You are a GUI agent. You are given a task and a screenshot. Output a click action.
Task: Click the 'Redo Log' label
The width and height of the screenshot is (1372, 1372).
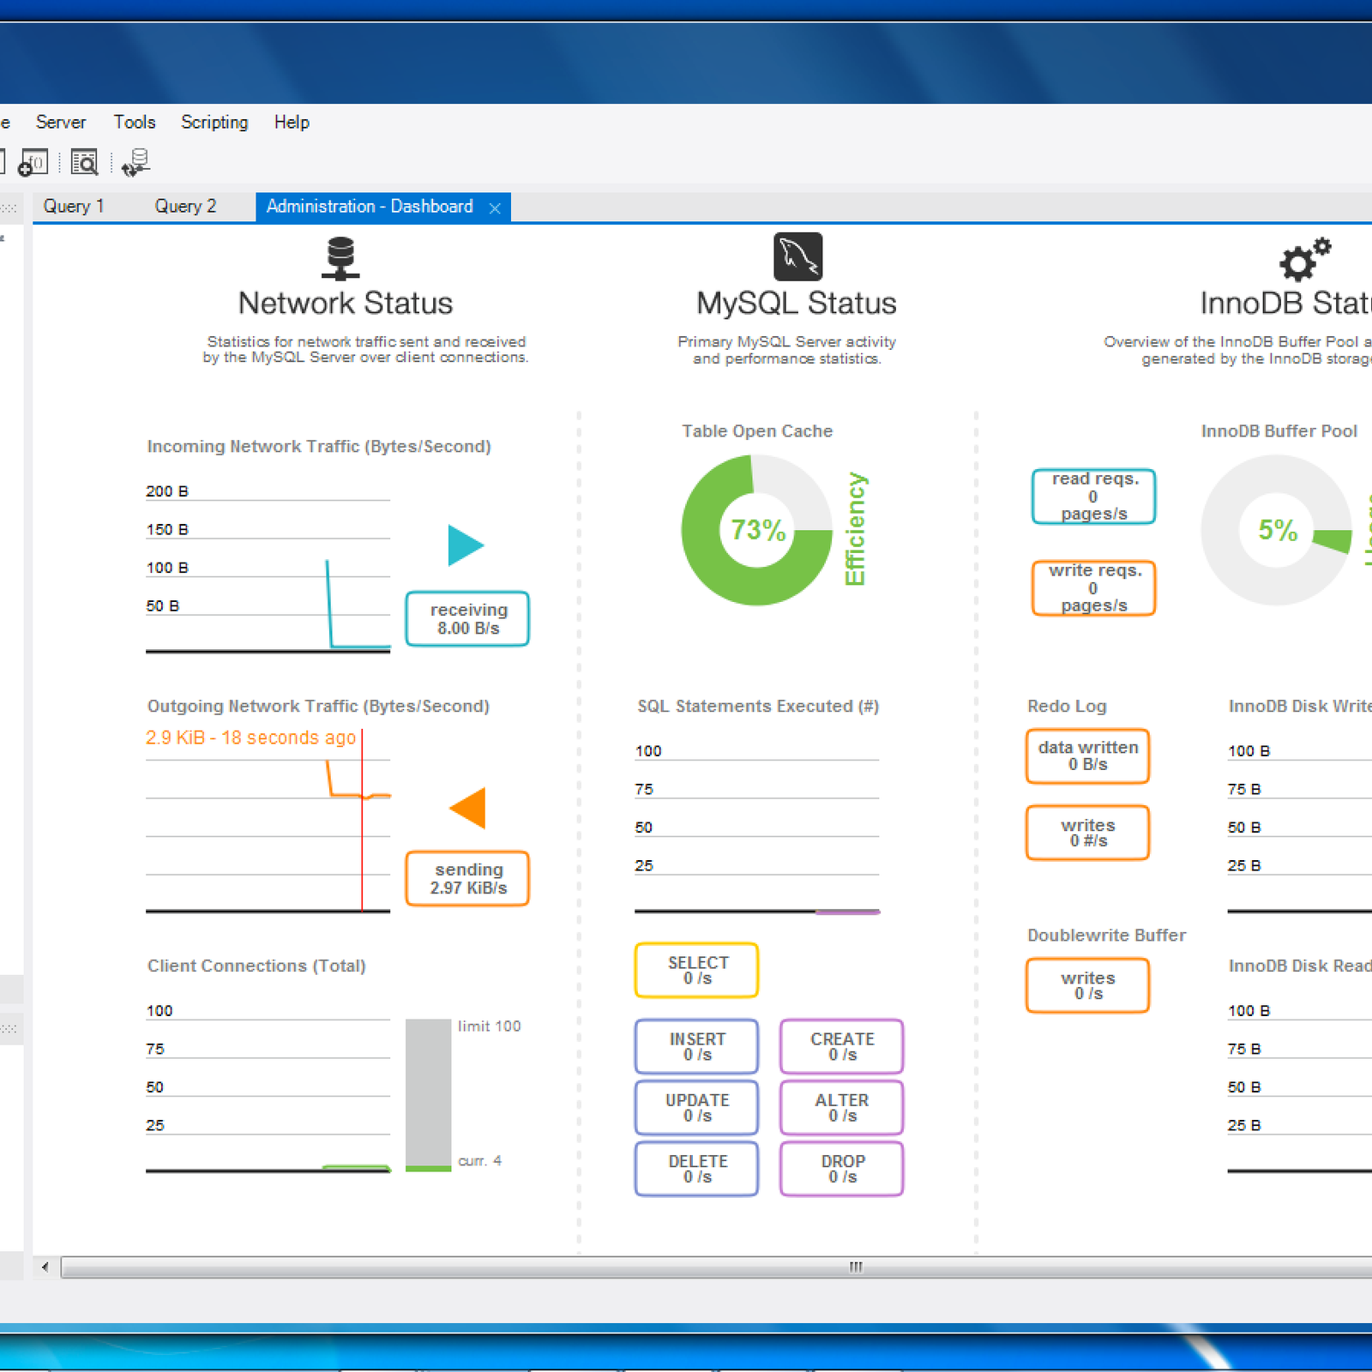[x=1067, y=707]
